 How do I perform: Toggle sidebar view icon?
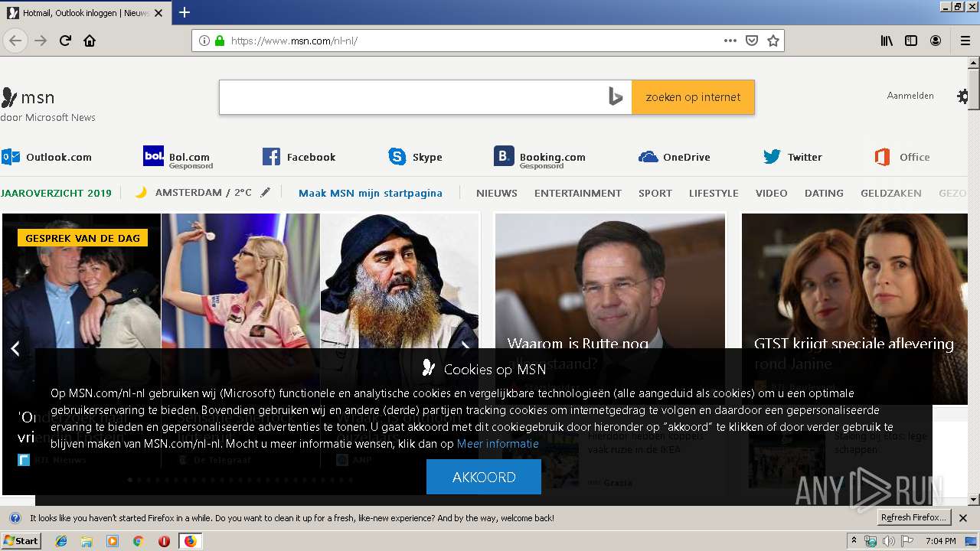[911, 41]
